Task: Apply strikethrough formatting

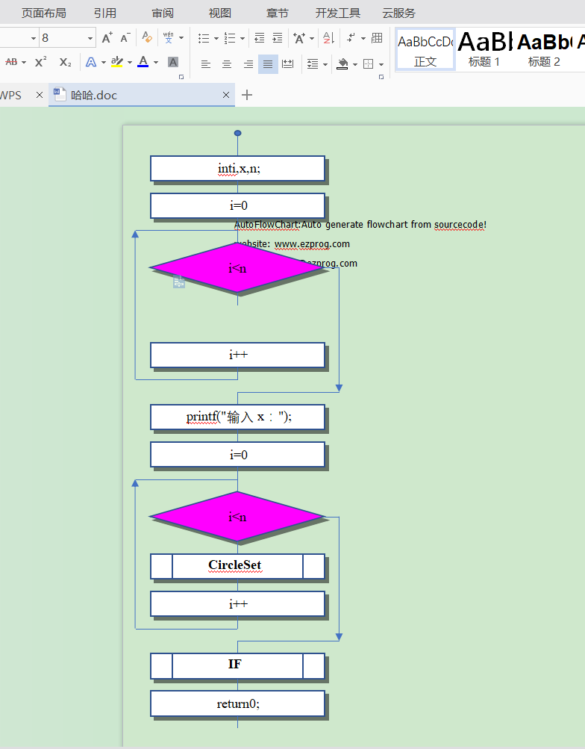Action: point(11,62)
